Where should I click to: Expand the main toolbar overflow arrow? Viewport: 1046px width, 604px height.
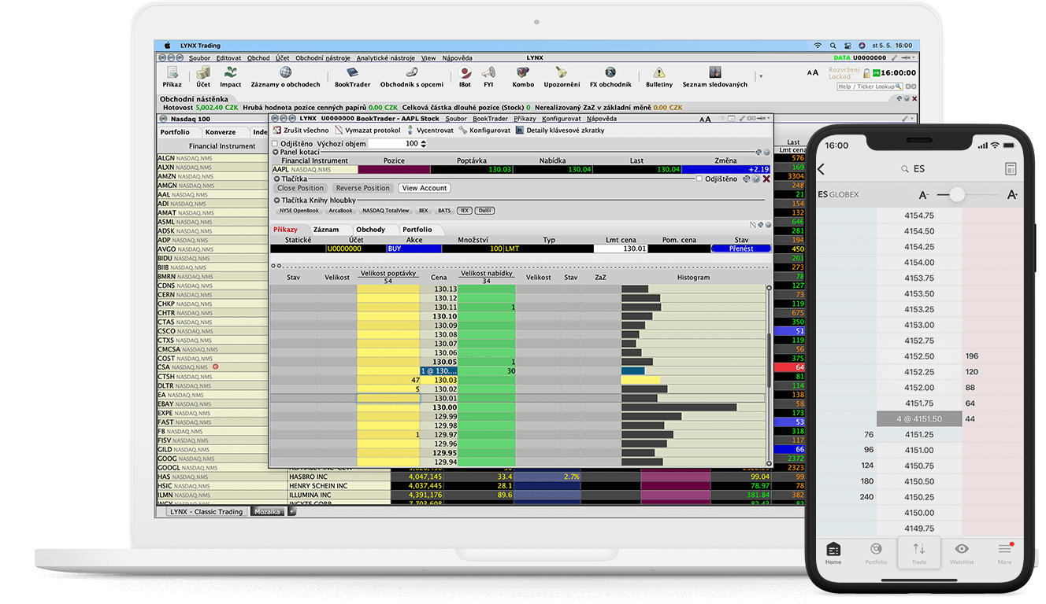760,76
